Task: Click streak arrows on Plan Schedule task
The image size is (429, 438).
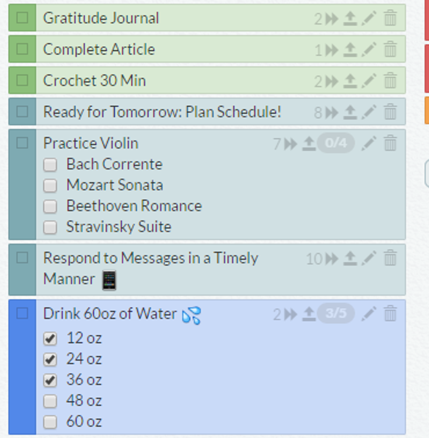Action: [x=332, y=112]
